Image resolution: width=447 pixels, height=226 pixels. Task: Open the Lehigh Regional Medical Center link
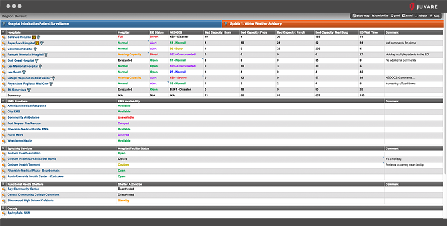[x=29, y=78]
